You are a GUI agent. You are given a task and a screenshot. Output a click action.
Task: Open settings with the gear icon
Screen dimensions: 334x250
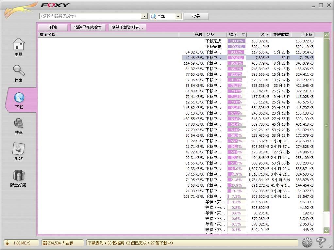[x=307, y=242]
